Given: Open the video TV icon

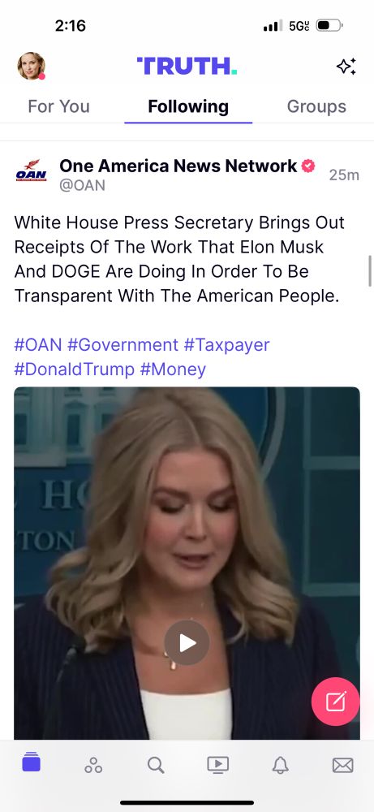Looking at the screenshot, I should [217, 765].
